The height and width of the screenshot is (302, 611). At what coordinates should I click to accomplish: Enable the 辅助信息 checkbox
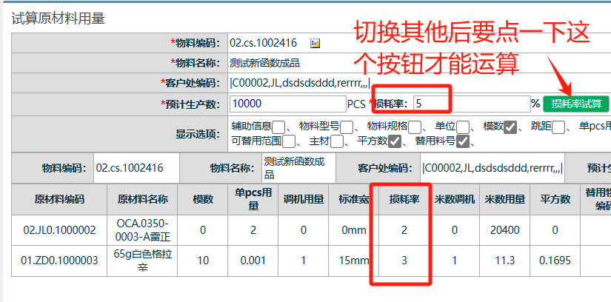click(x=278, y=127)
